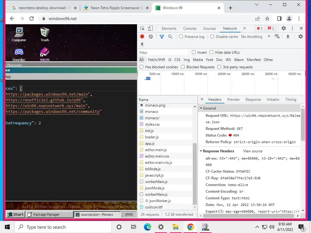
Task: Open the Chrome side panel icon
Action: [x=279, y=19]
